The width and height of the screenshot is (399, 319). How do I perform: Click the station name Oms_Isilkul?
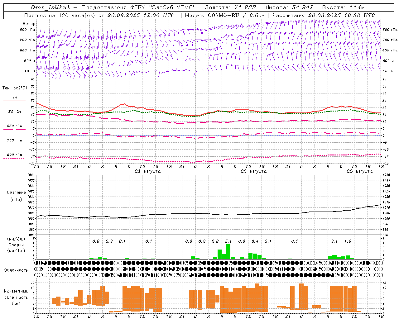click(50, 7)
